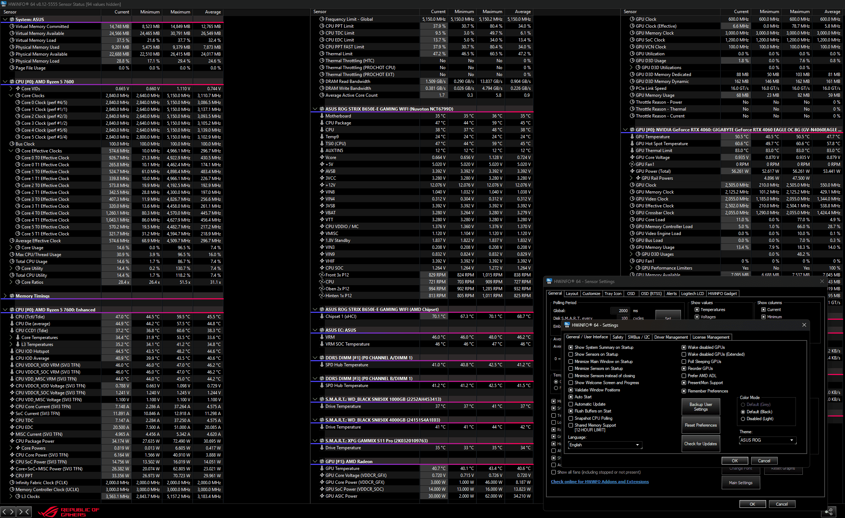This screenshot has height=518, width=845.
Task: Click the voltage bolt icon beside Vcore
Action: [322, 157]
